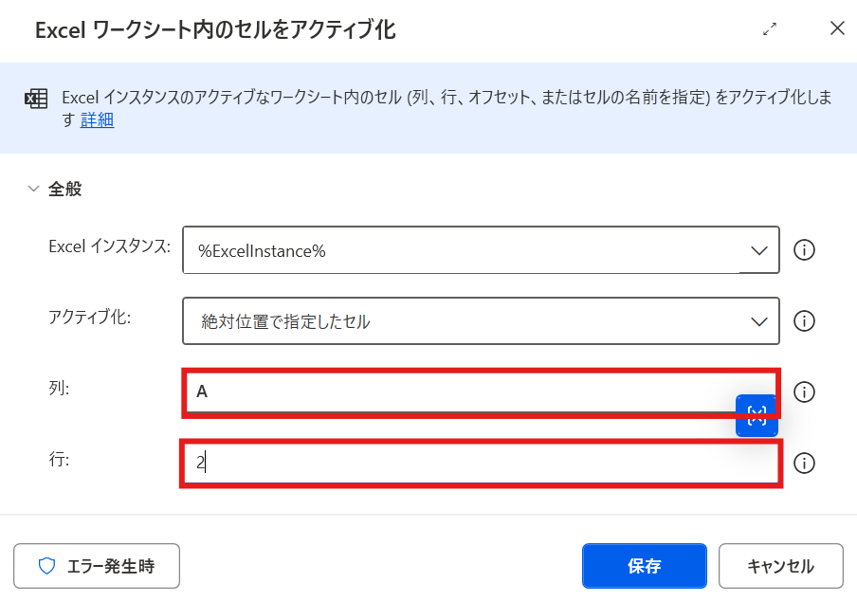The width and height of the screenshot is (857, 601).
Task: Show info icon for 列 field
Action: (x=804, y=392)
